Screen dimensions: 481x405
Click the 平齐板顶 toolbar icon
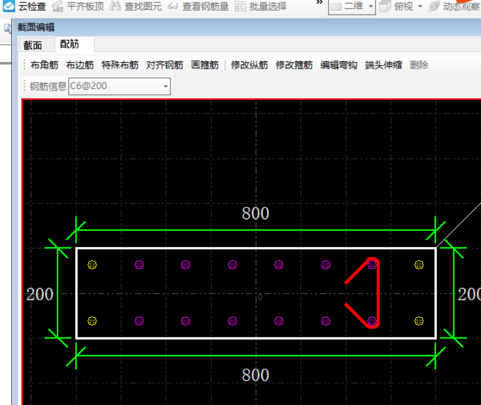coord(57,6)
